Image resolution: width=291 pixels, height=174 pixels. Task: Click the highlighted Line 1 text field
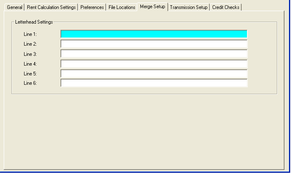(x=154, y=34)
